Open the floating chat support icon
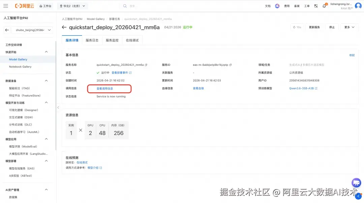 point(356,182)
